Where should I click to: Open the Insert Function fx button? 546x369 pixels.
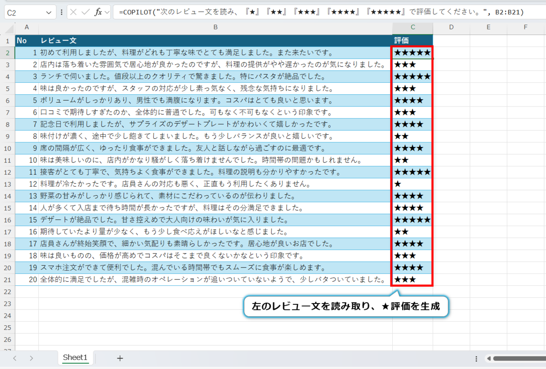(x=98, y=12)
